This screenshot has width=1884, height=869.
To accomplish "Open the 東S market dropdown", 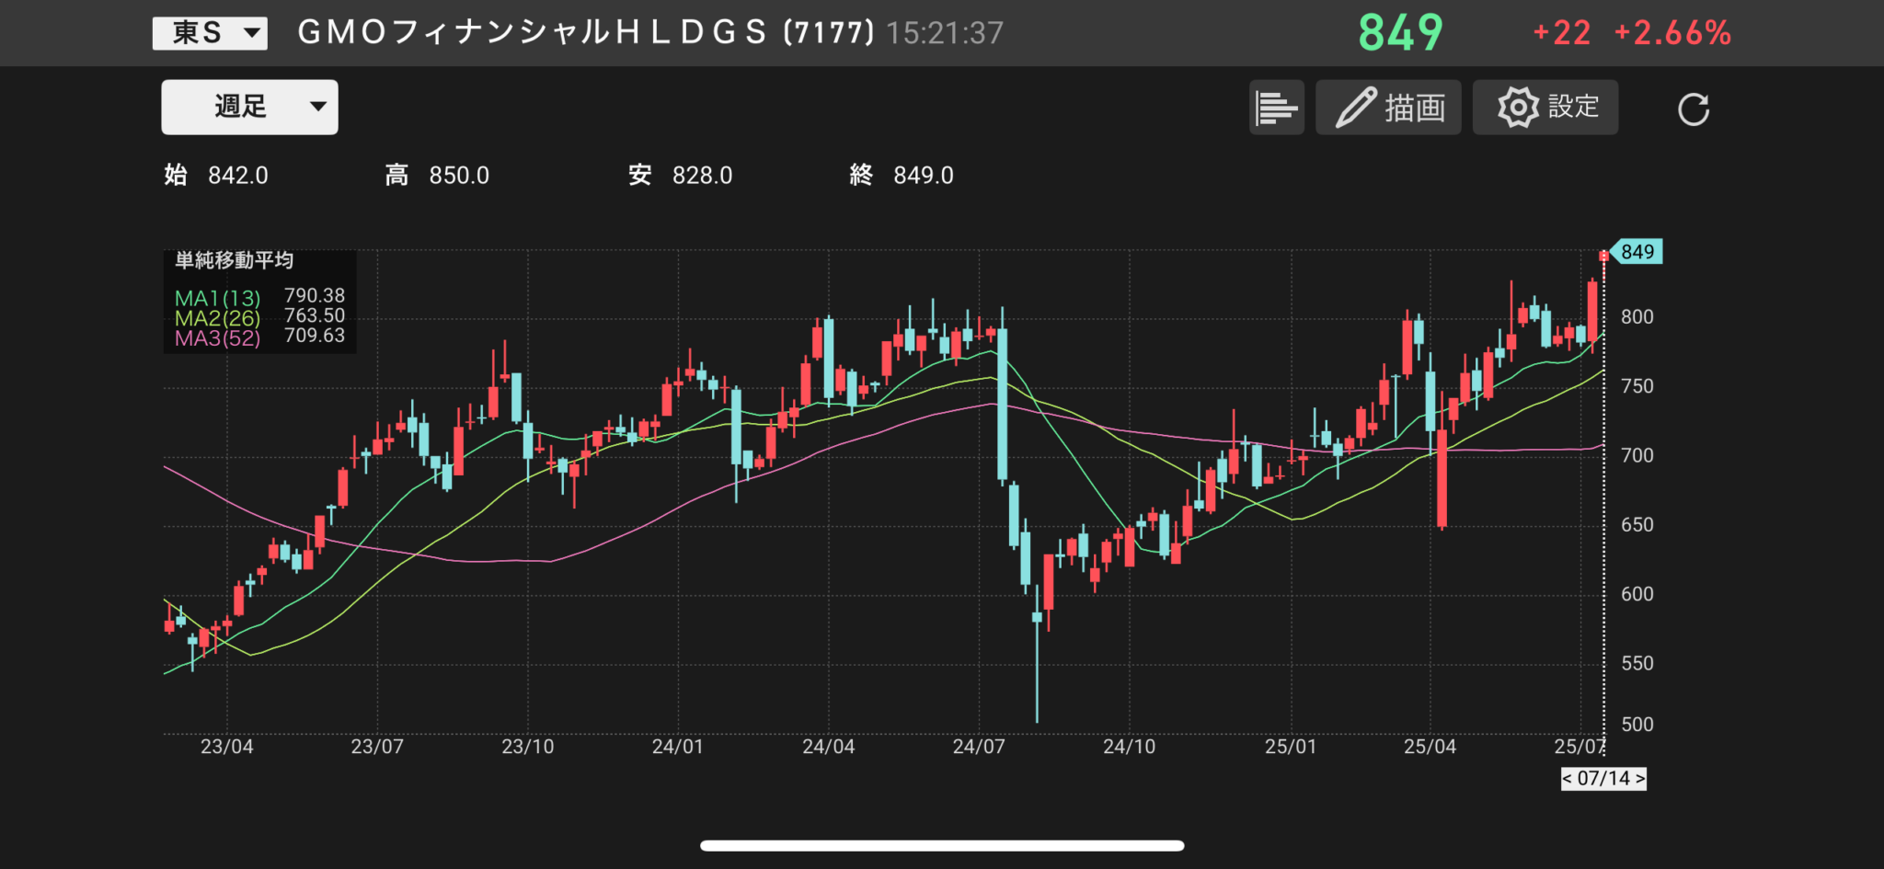I will click(210, 32).
